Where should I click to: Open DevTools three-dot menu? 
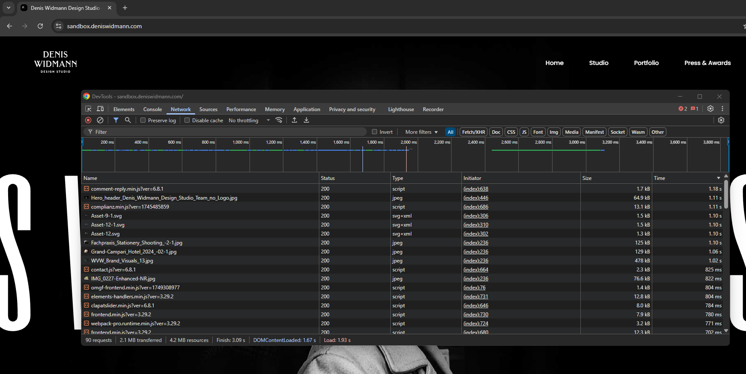point(722,109)
